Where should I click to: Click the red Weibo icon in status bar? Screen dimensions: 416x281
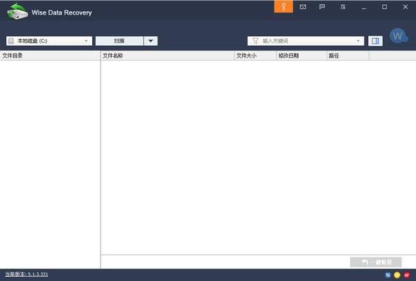pos(407,275)
